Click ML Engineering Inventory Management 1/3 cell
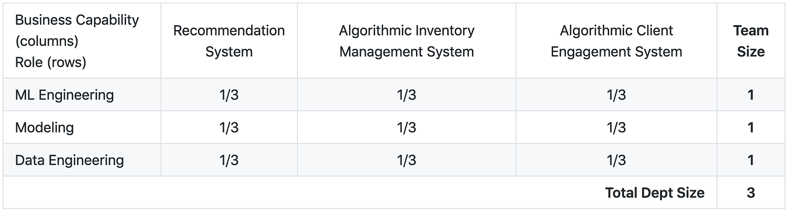 pos(406,95)
